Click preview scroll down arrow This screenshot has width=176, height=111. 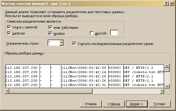tap(167, 86)
